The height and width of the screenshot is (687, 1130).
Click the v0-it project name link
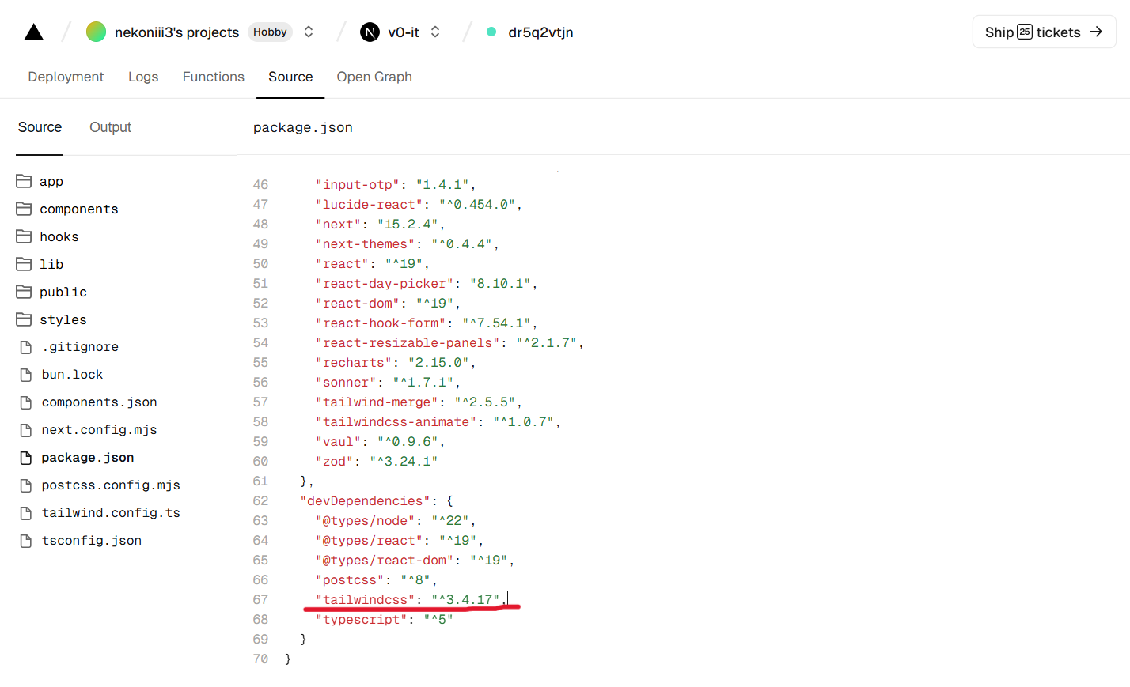(x=404, y=32)
